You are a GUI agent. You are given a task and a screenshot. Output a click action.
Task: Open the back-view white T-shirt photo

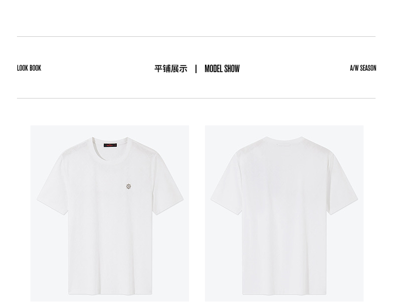(284, 213)
